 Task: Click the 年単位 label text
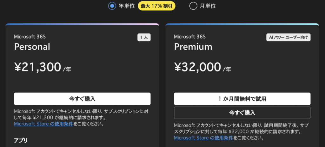pos(127,6)
